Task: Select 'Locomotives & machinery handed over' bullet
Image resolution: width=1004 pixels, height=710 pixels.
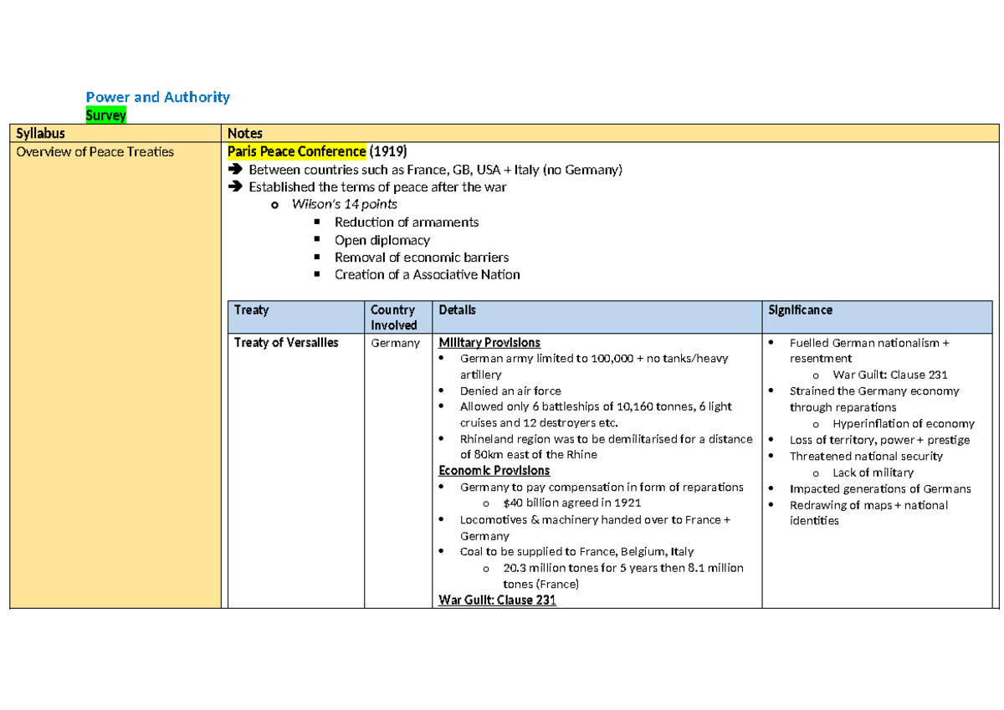Action: point(595,528)
